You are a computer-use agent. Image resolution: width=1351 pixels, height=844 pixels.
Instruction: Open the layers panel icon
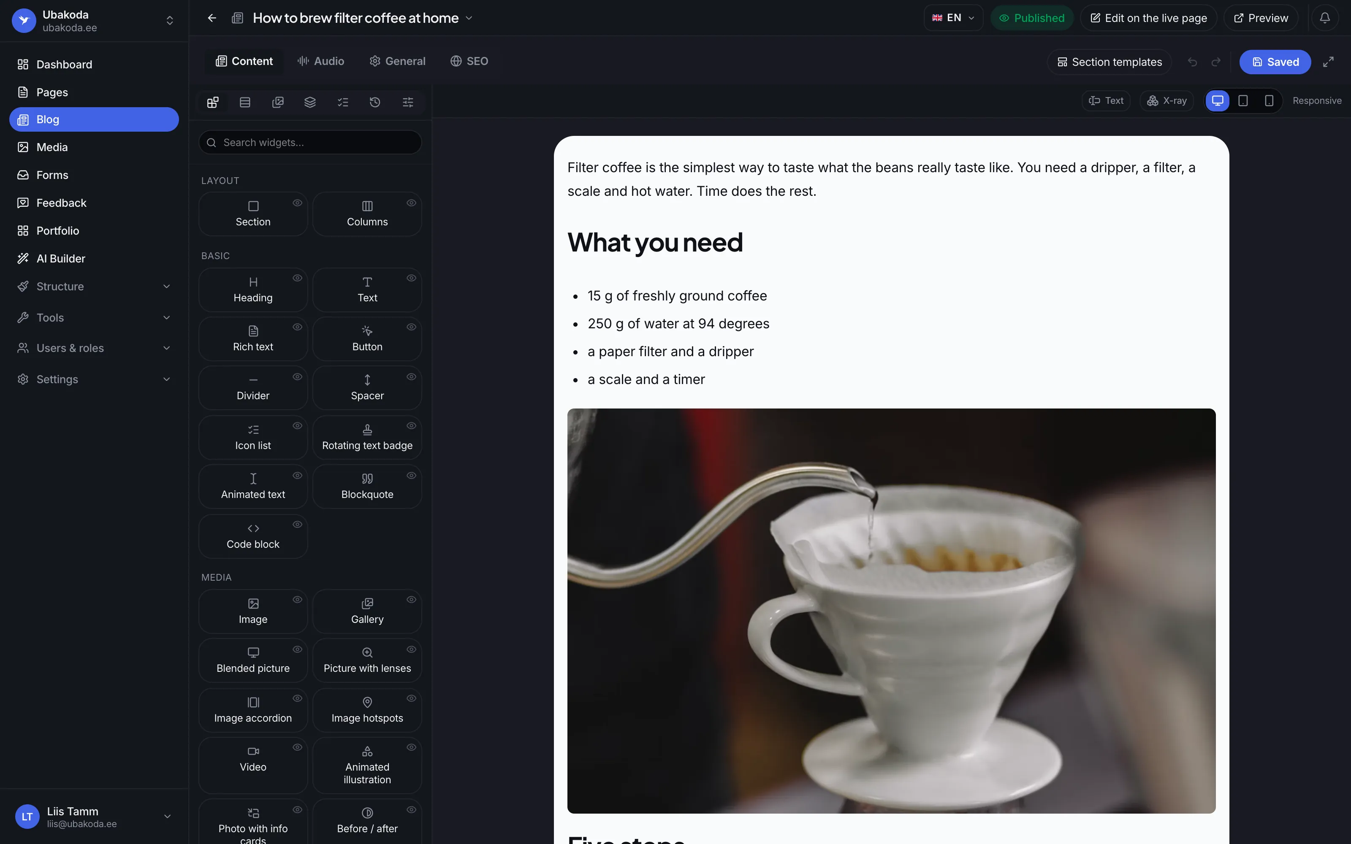pyautogui.click(x=310, y=102)
